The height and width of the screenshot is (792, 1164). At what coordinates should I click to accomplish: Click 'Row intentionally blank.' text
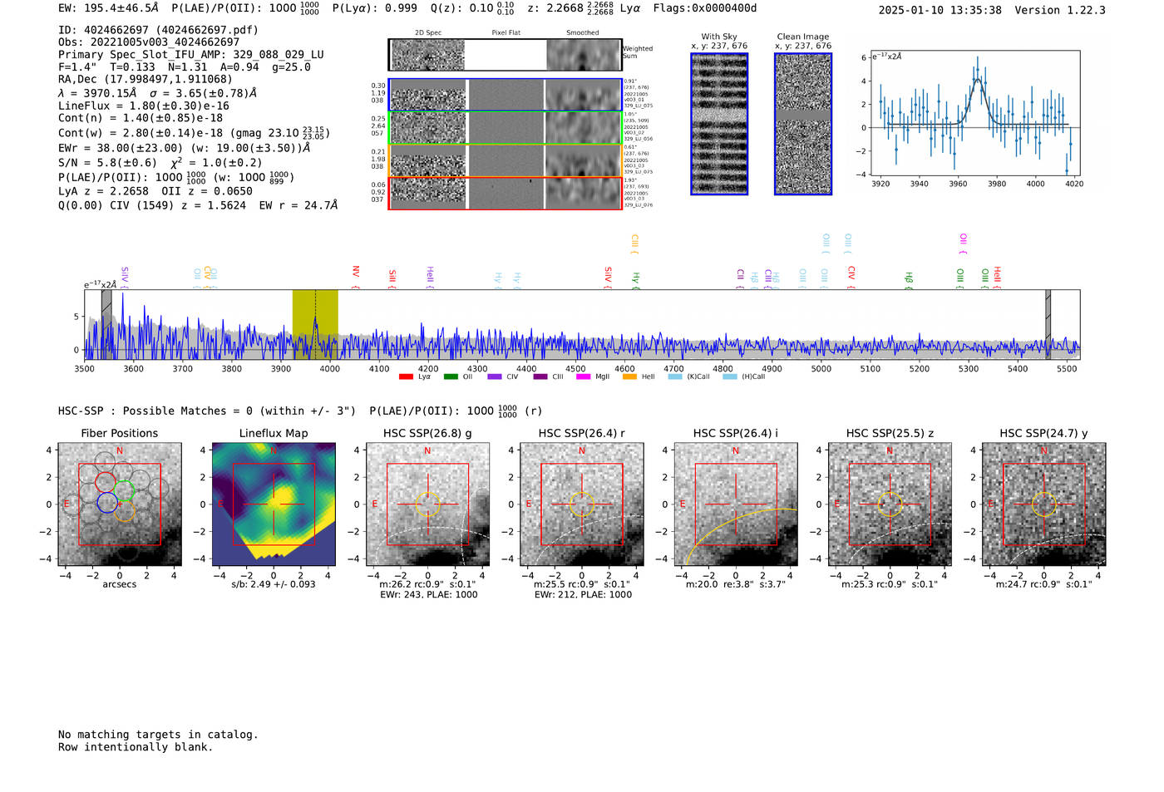tap(136, 747)
